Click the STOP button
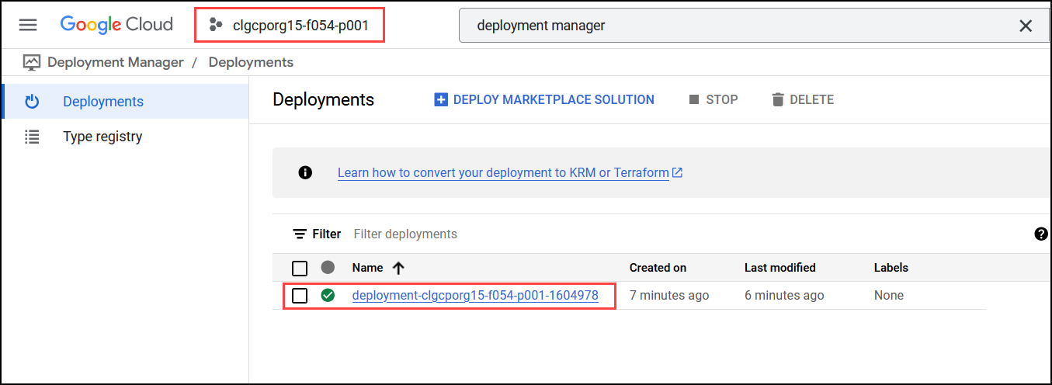The height and width of the screenshot is (385, 1052). coord(713,99)
